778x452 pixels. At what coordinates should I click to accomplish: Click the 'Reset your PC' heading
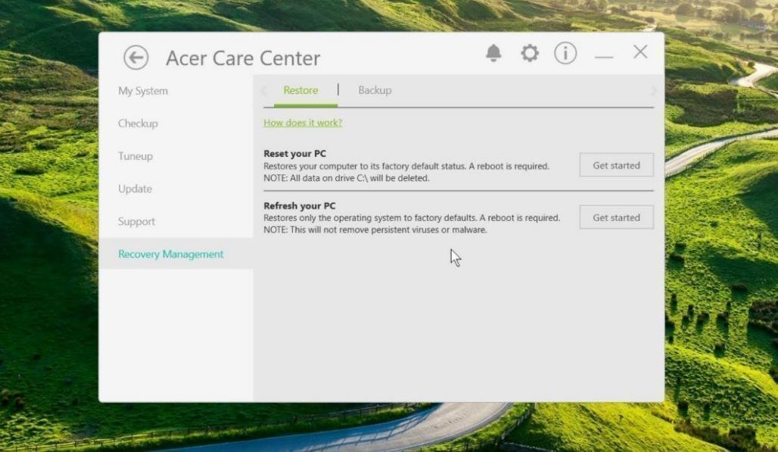tap(294, 154)
